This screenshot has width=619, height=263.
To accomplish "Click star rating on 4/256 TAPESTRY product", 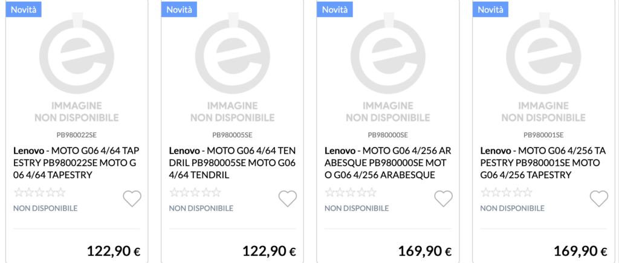I will tap(507, 193).
